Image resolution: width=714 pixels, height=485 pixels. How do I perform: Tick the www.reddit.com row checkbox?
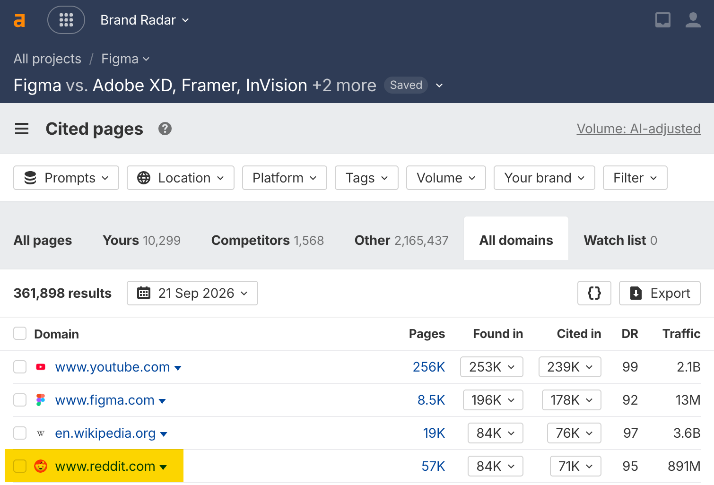(20, 466)
